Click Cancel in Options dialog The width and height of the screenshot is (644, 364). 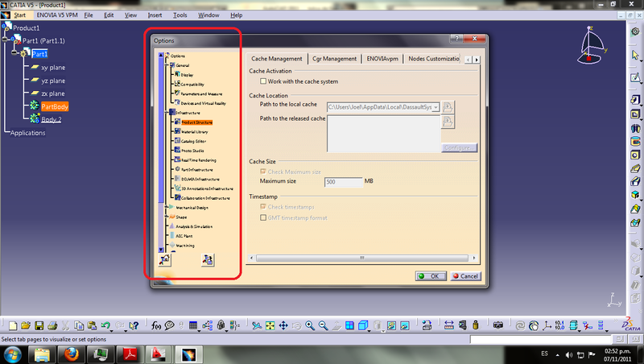click(465, 276)
